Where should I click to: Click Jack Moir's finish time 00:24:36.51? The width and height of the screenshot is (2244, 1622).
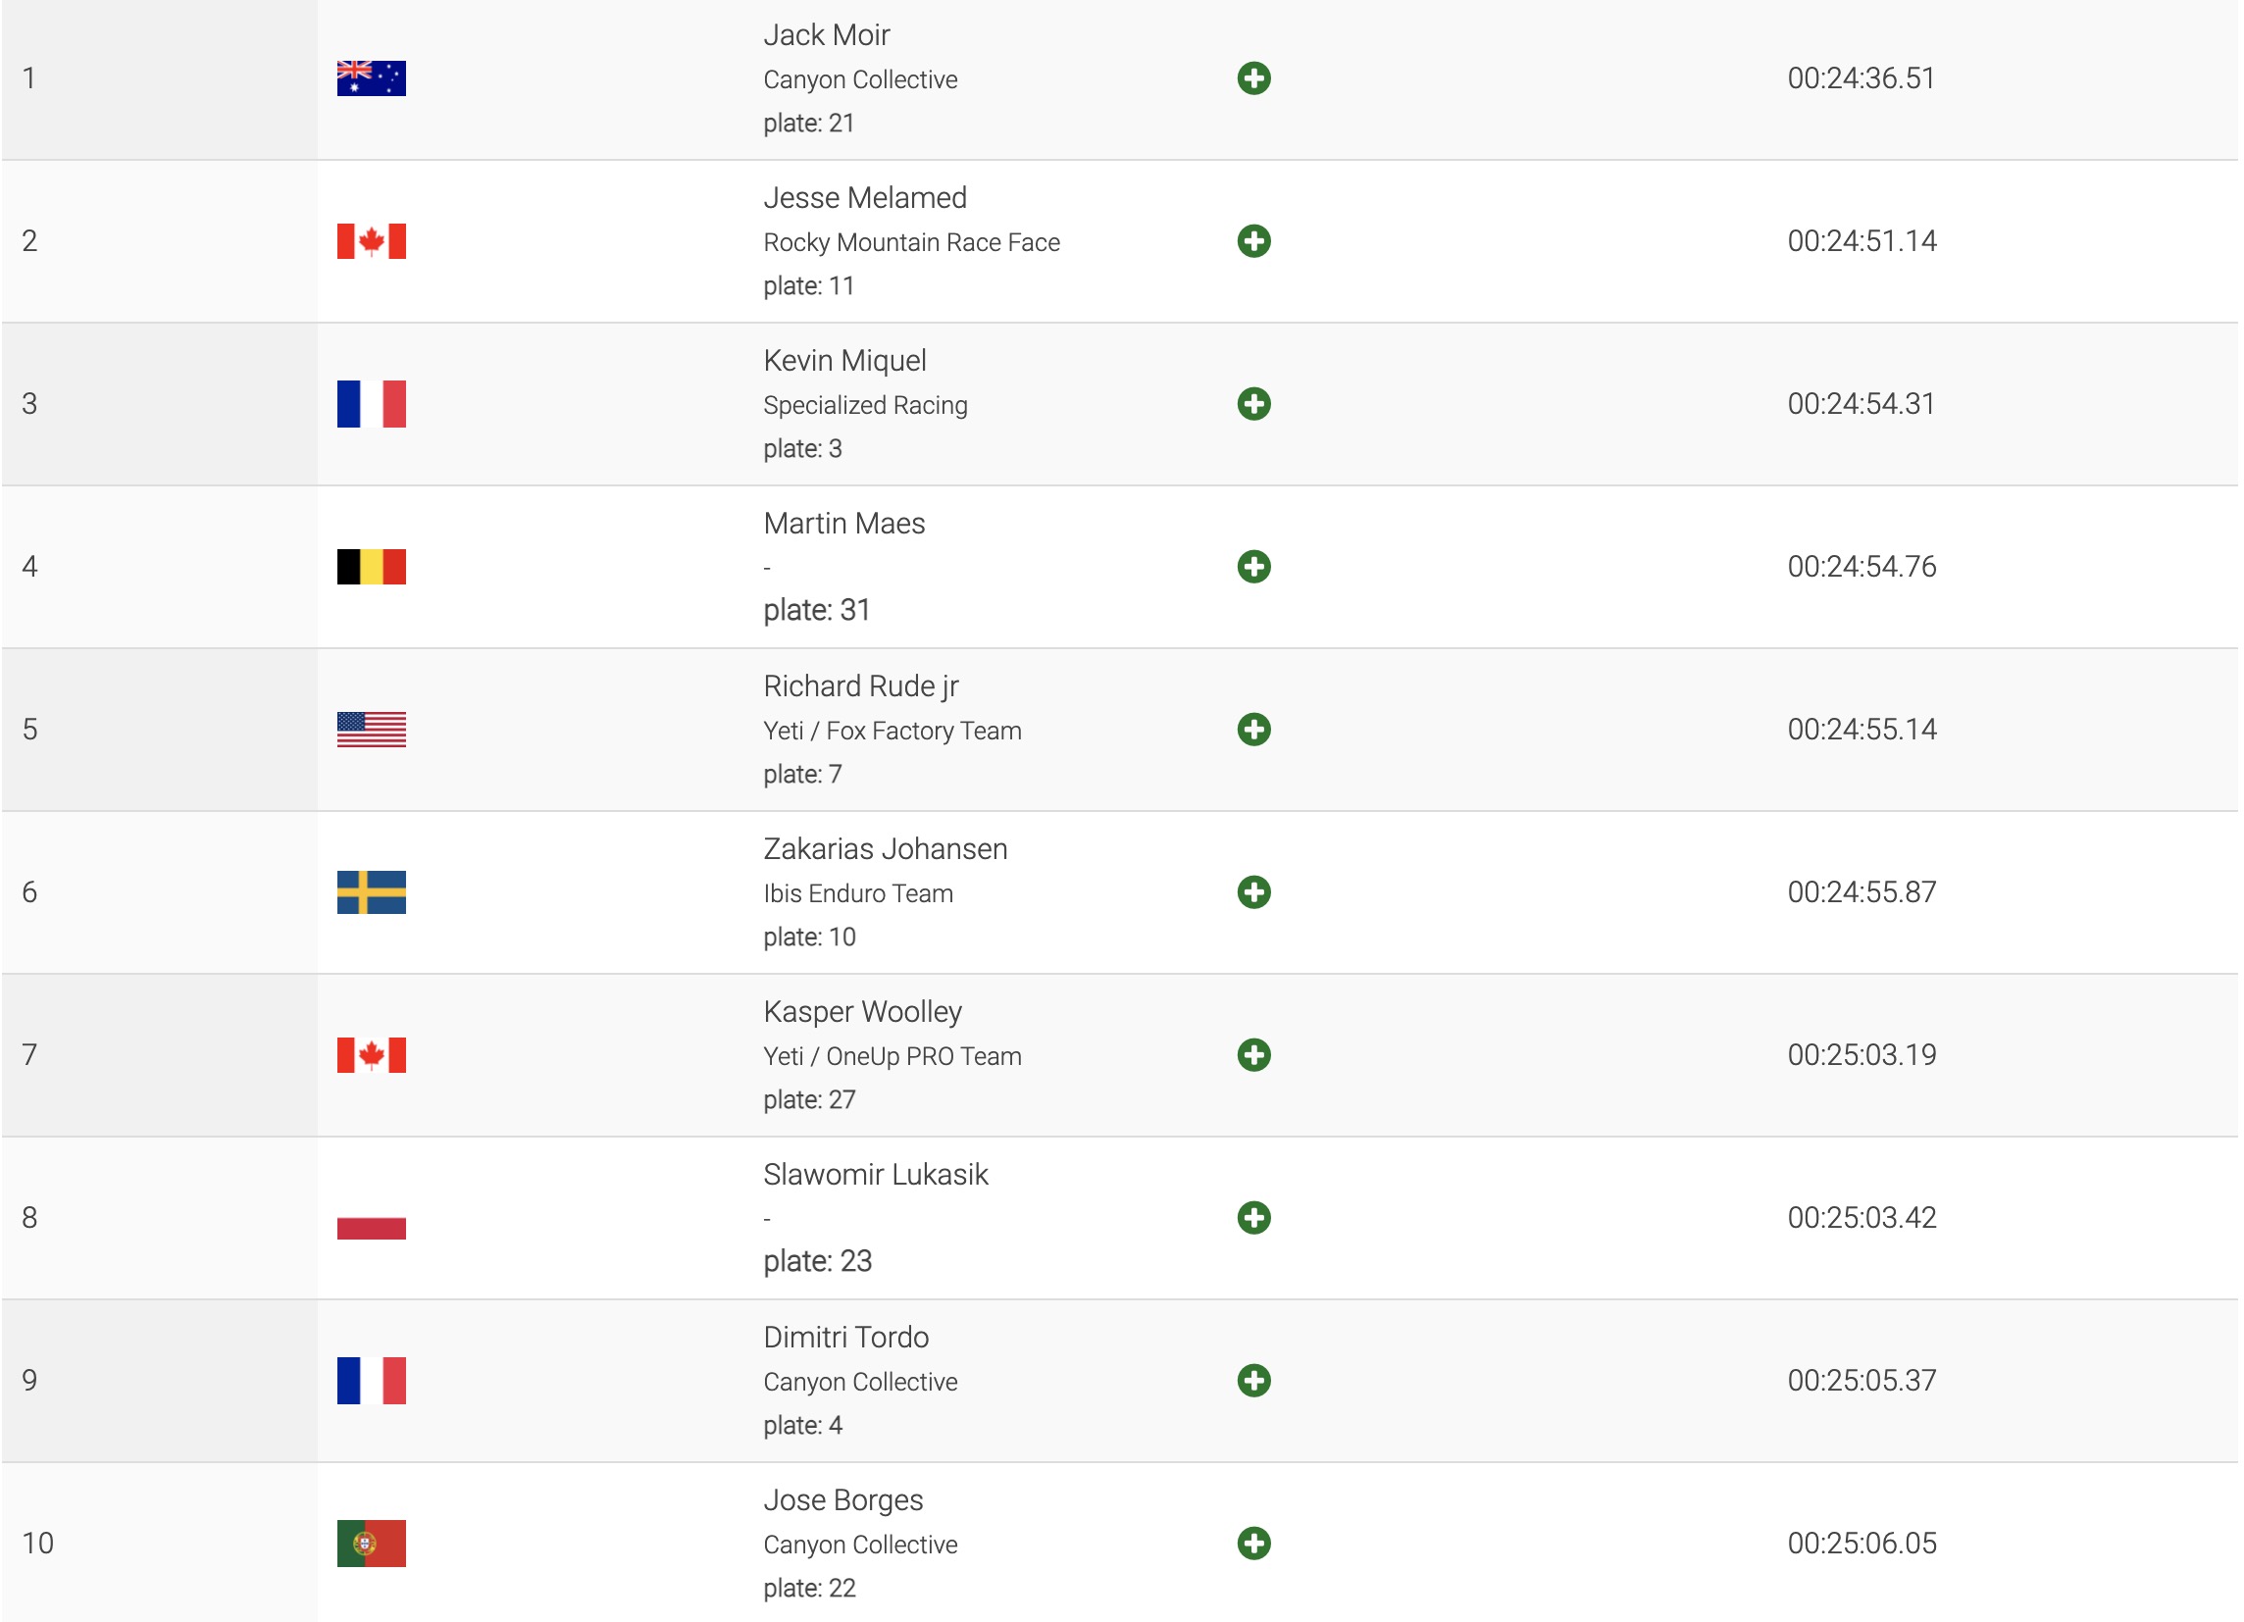click(x=1861, y=78)
